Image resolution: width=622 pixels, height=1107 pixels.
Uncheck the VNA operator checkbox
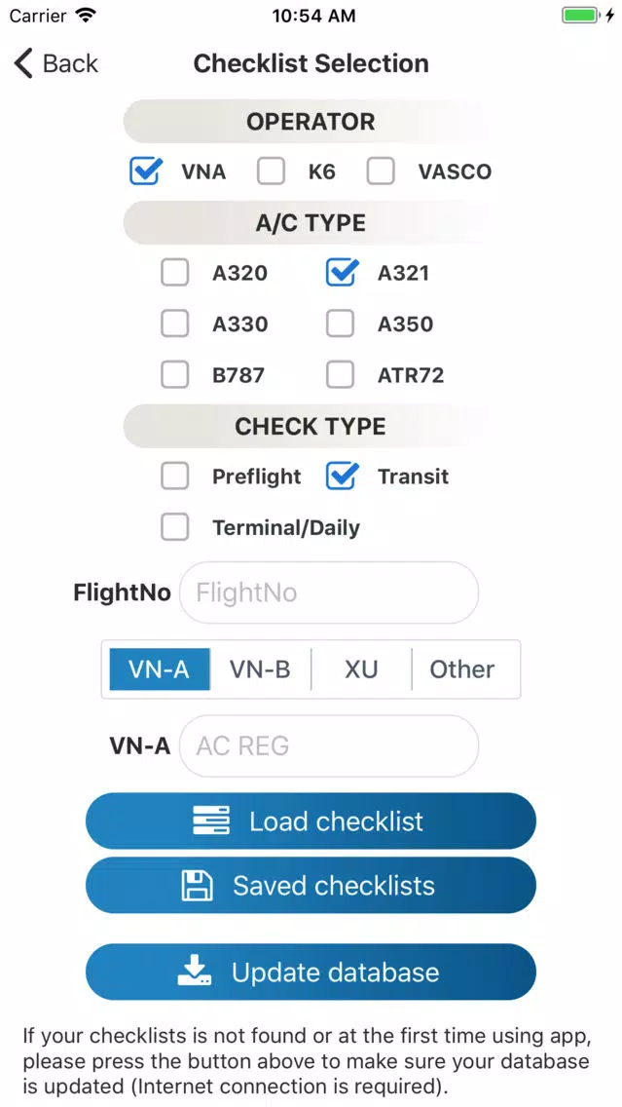tap(145, 172)
